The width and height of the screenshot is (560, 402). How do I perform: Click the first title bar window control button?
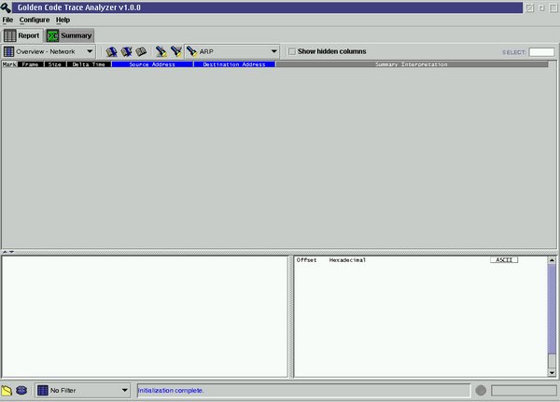tap(529, 7)
